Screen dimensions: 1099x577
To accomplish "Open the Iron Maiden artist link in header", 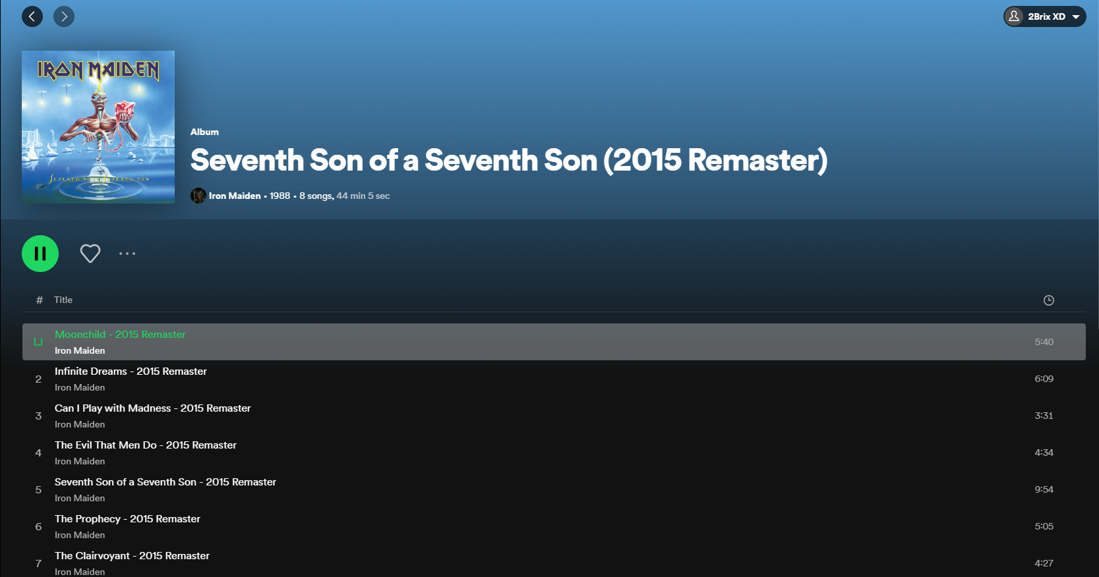I will (x=235, y=196).
